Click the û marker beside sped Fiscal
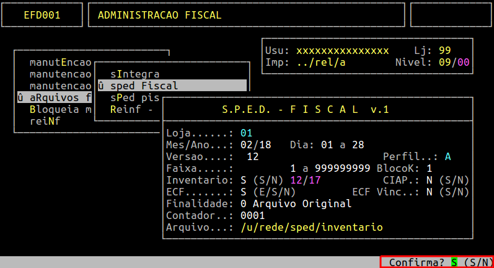494x268 pixels. pyautogui.click(x=100, y=86)
